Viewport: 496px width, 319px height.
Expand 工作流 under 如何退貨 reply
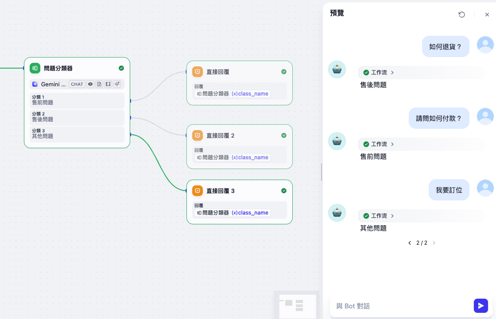(379, 73)
